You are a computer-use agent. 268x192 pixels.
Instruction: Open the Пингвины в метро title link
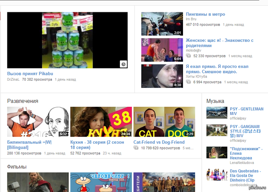[x=205, y=15]
